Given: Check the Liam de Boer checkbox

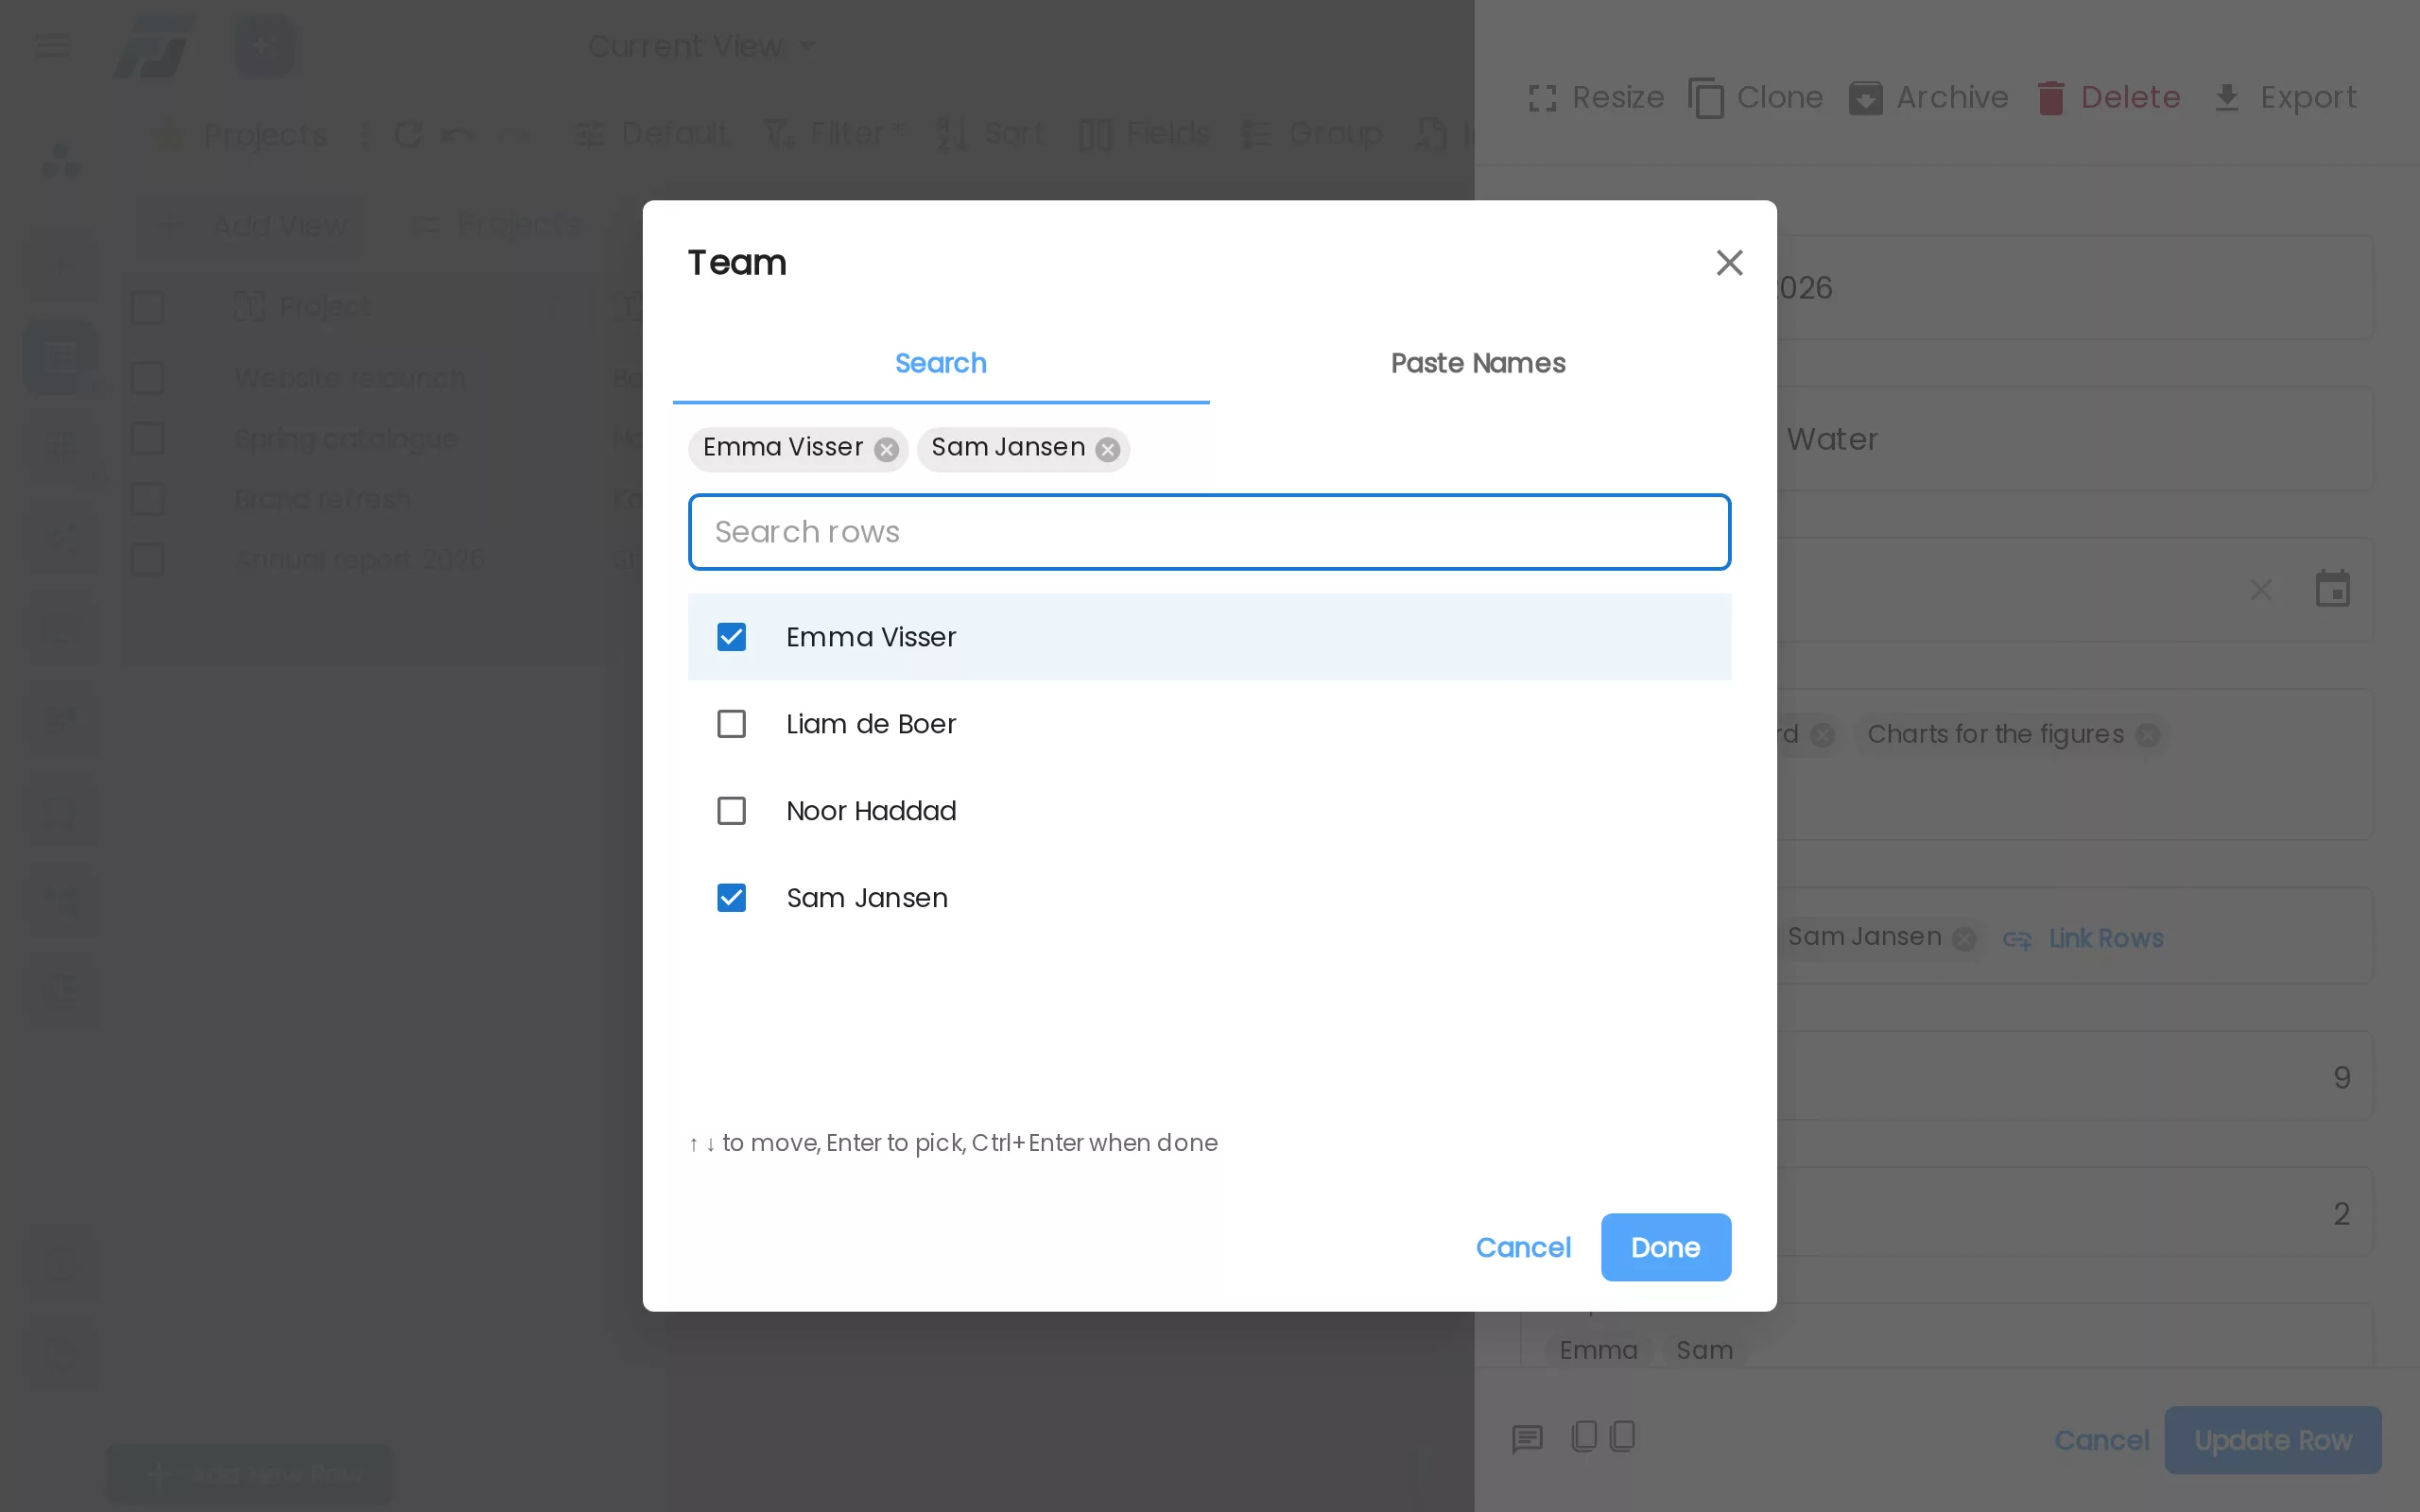Looking at the screenshot, I should [731, 724].
